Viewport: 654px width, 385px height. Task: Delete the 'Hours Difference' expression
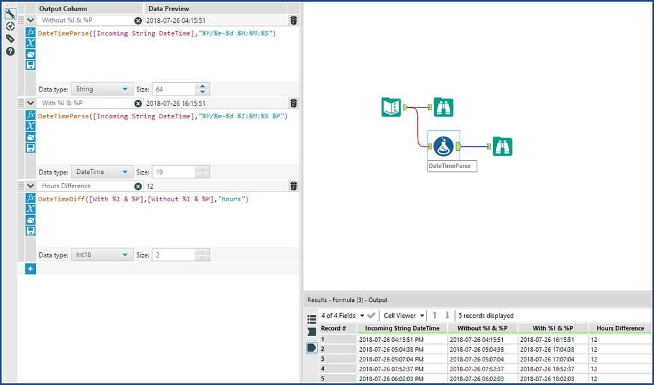294,186
